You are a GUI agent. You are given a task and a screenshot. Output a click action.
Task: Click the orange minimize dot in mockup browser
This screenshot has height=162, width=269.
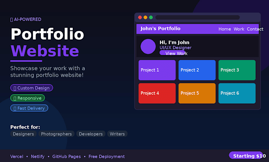145,17
